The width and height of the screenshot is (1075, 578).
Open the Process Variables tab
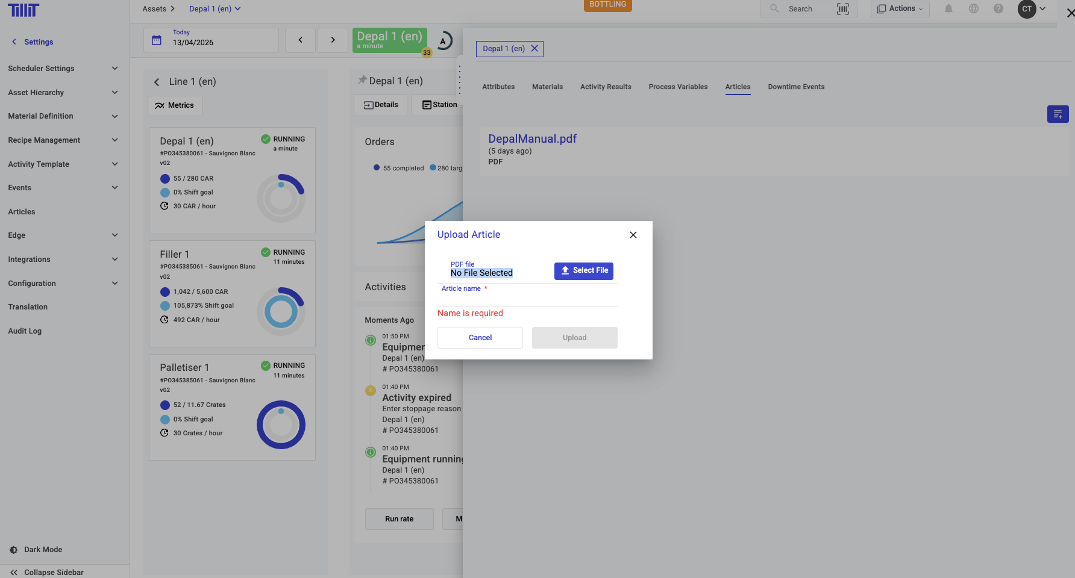678,87
